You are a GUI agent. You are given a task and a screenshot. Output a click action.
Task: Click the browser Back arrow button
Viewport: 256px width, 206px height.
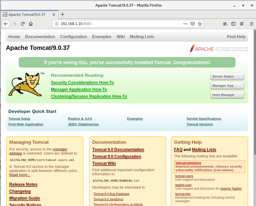tap(6, 24)
